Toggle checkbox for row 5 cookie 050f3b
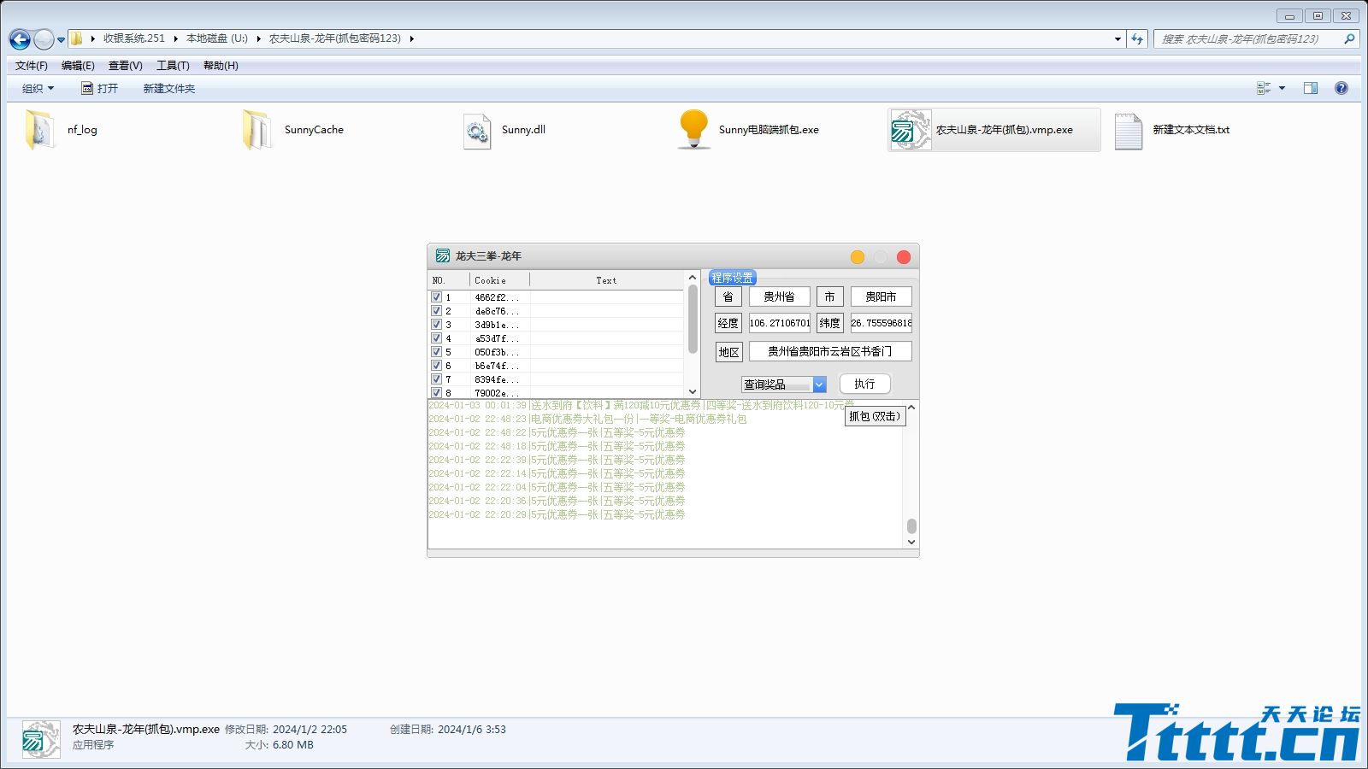Viewport: 1368px width, 769px height. 436,352
